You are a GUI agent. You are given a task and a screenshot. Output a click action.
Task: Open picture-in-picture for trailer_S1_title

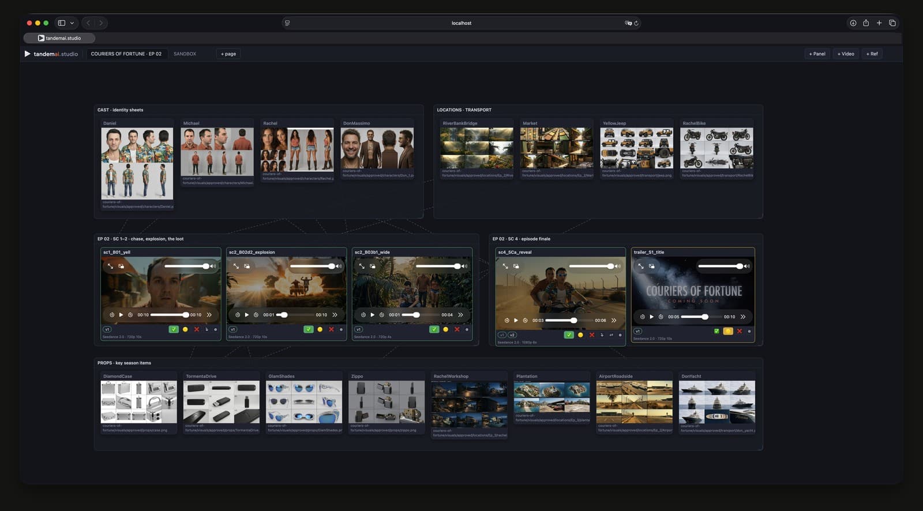pos(651,266)
